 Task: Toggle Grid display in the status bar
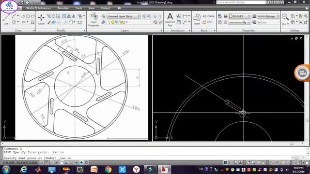46,163
